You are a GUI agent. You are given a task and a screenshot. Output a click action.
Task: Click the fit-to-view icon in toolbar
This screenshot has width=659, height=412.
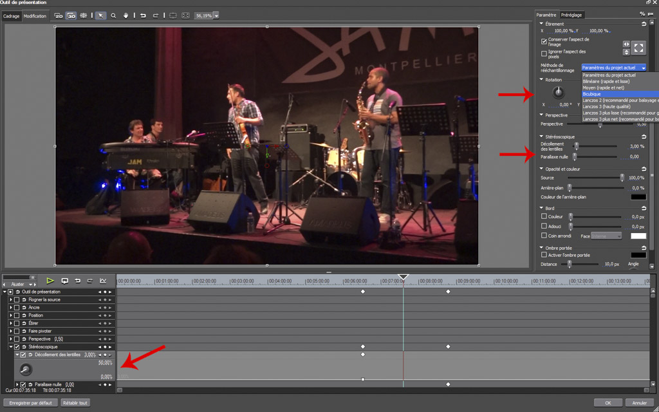(x=185, y=15)
